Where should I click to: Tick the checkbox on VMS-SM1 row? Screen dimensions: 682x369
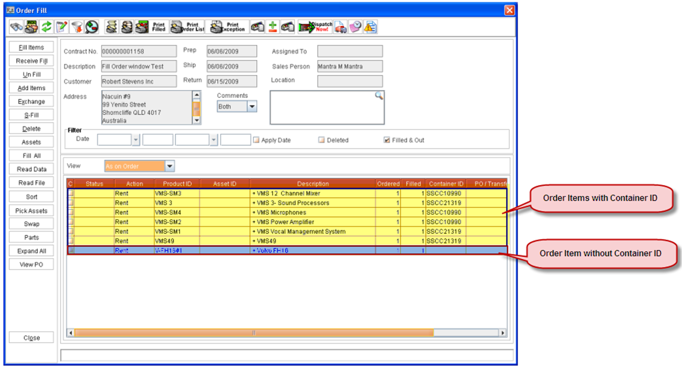(x=71, y=232)
